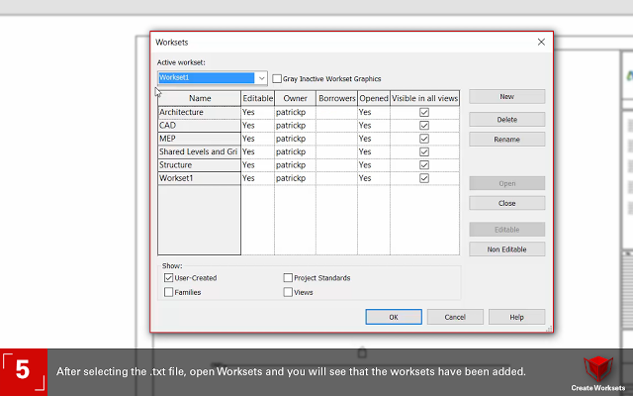
Task: Click the Editable column header
Action: [258, 98]
